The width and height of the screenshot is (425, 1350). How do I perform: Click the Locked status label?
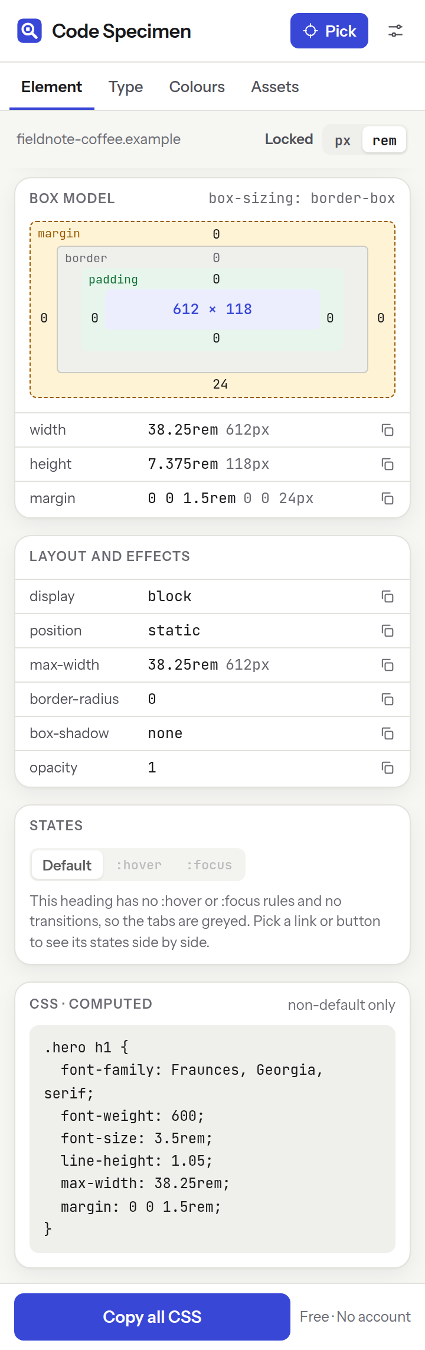point(289,139)
